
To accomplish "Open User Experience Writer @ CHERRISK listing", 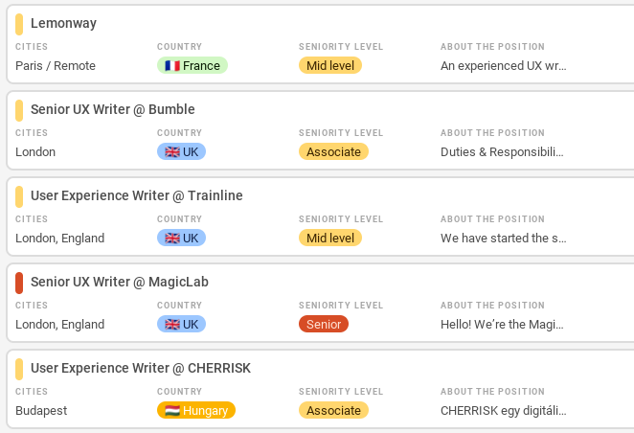I will (x=140, y=368).
